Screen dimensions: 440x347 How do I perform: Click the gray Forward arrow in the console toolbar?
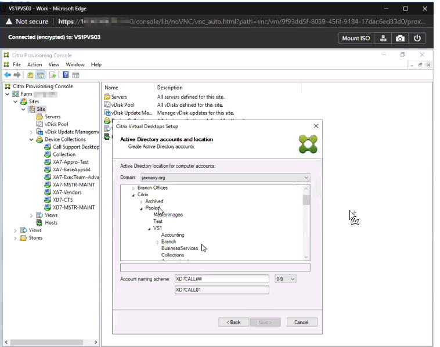tap(17, 75)
